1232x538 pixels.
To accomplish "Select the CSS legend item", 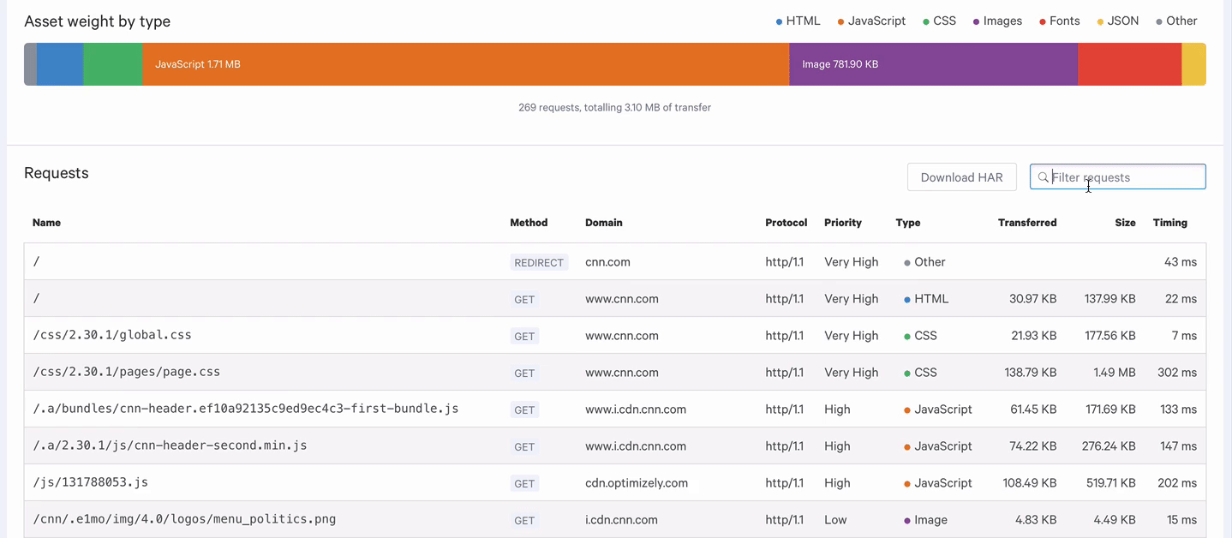I will pyautogui.click(x=939, y=21).
